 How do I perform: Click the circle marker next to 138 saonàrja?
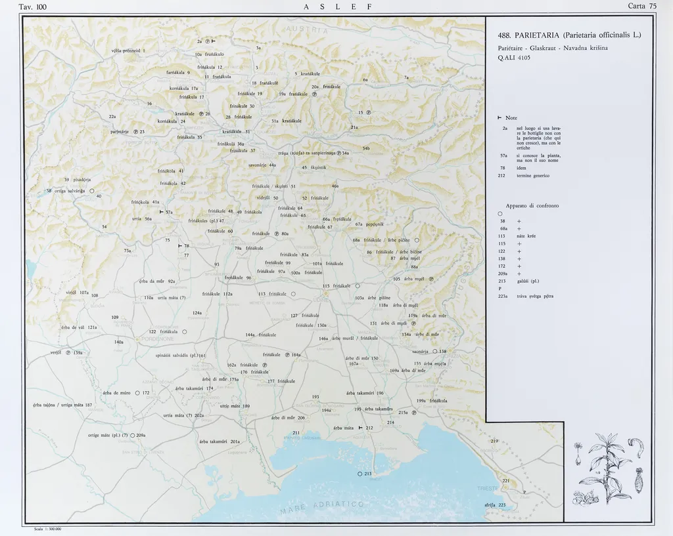[434, 352]
